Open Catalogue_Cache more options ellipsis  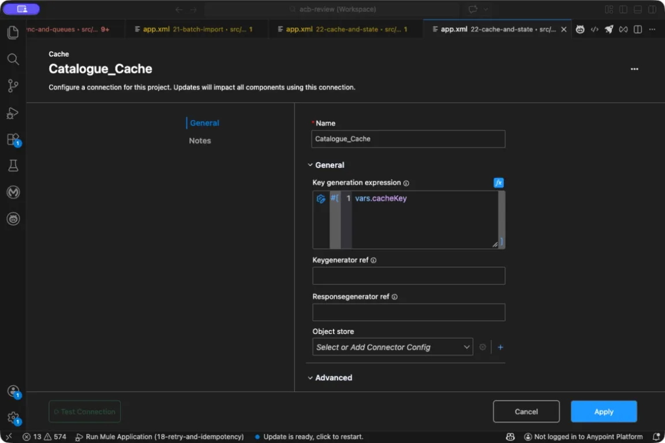[634, 69]
